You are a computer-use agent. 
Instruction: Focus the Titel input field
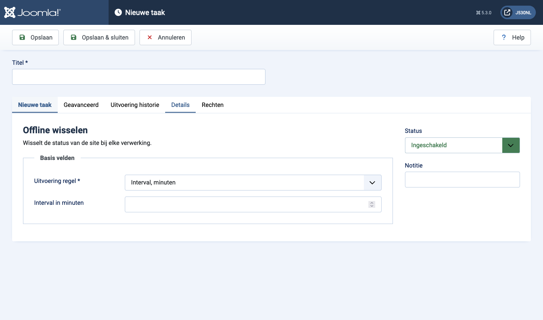pyautogui.click(x=139, y=77)
